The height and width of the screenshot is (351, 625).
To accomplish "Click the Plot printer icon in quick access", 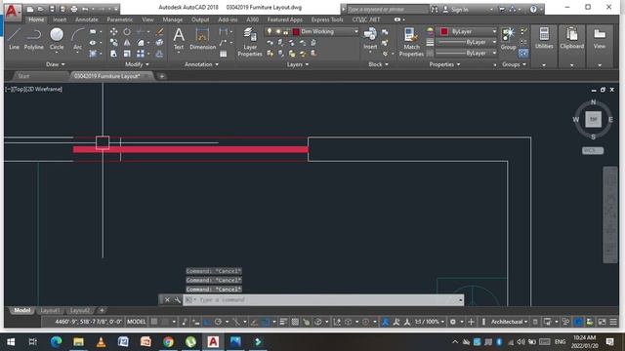I will (74, 9).
